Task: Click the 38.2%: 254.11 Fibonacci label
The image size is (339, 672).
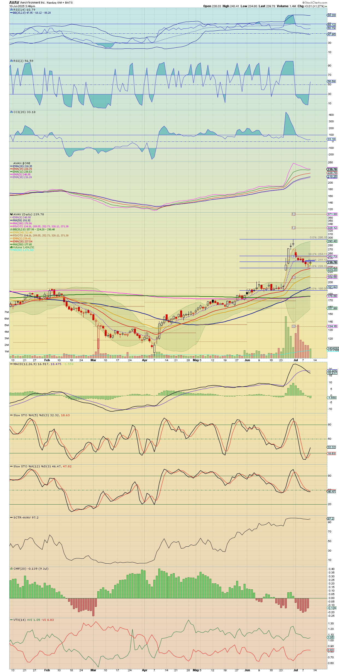Action: 317,254
